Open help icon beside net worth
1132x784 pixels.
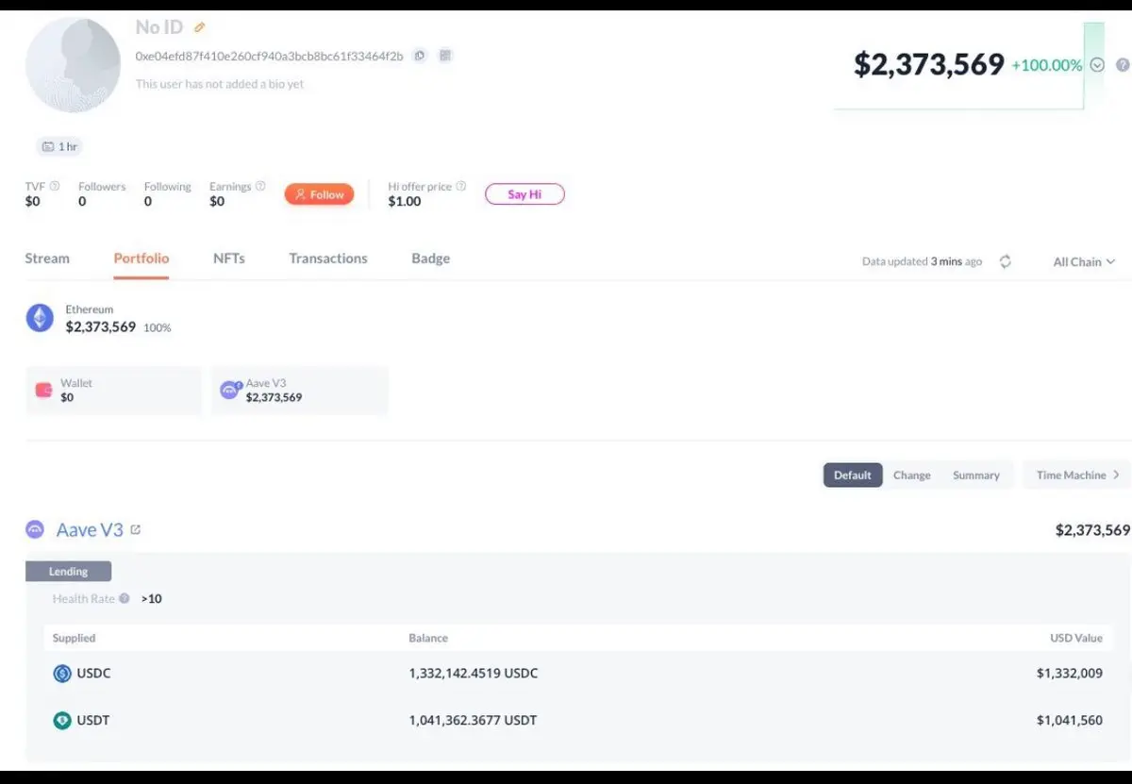(x=1123, y=65)
